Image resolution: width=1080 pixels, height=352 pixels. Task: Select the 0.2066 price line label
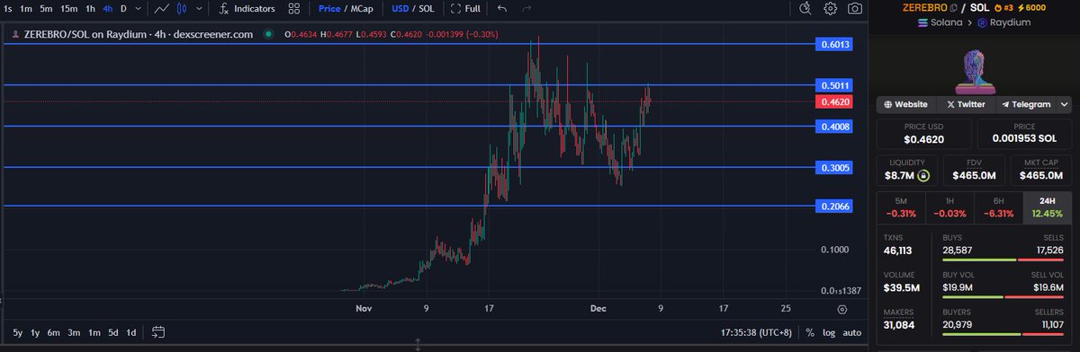835,207
